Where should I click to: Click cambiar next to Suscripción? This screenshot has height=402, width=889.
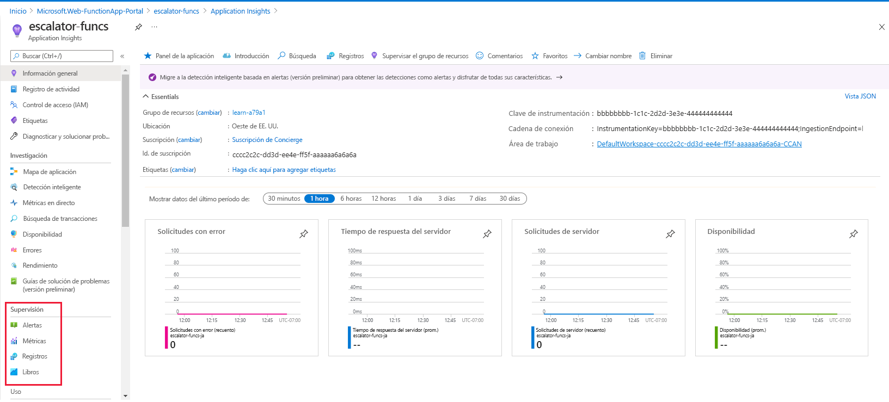coord(189,140)
